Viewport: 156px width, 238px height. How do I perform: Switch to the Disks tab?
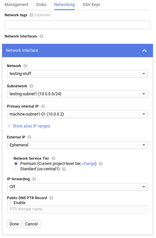(x=41, y=5)
